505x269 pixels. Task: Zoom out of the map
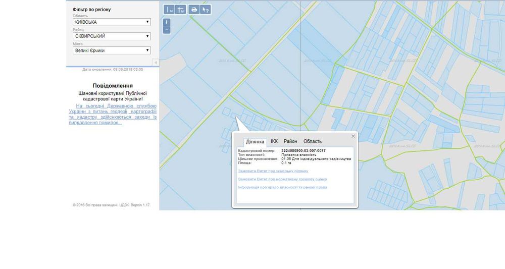pyautogui.click(x=167, y=30)
